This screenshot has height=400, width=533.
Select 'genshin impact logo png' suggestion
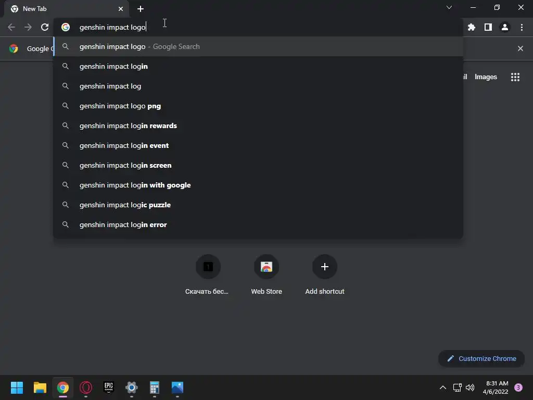258,106
